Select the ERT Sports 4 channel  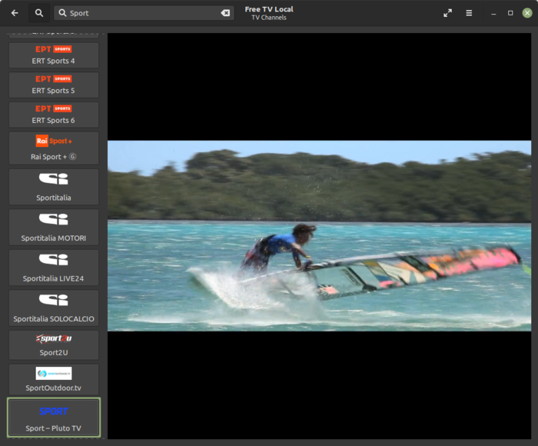click(x=54, y=55)
